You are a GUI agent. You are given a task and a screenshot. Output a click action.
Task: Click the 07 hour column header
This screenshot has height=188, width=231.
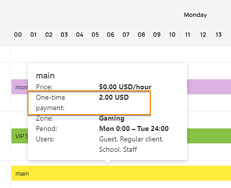click(126, 35)
